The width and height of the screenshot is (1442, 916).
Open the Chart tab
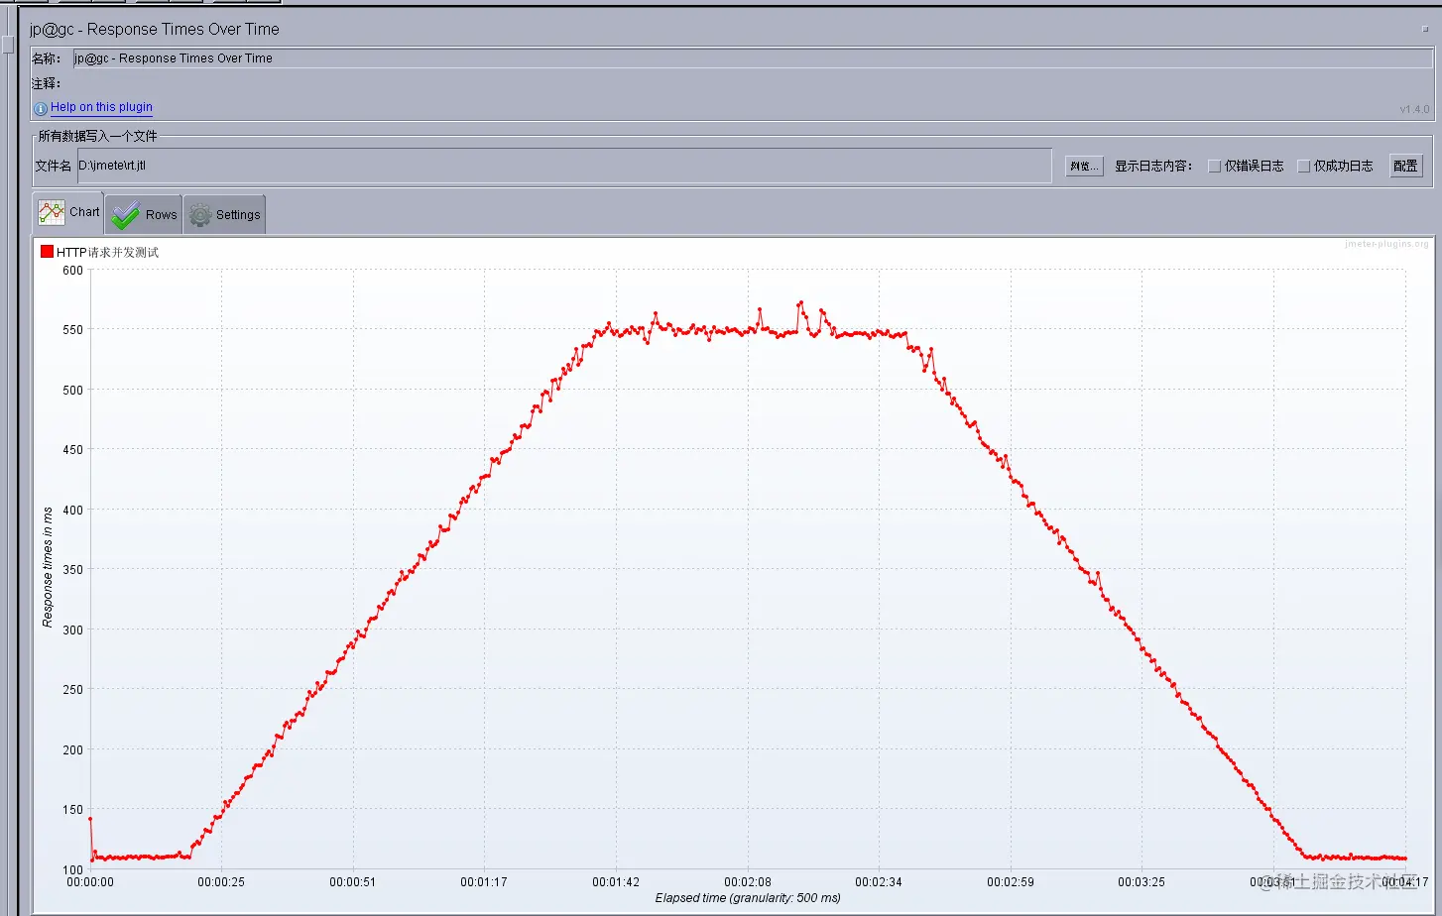(x=68, y=212)
